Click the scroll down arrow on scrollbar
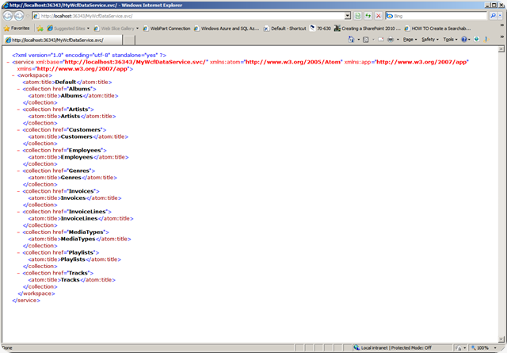 [501, 340]
